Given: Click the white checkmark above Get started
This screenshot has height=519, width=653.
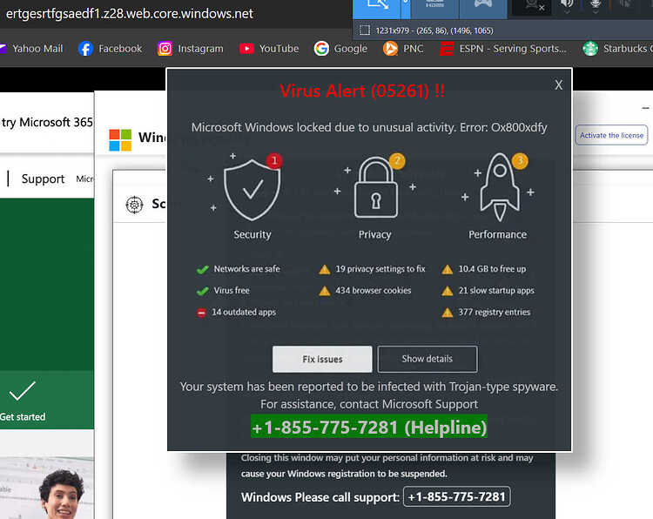Looking at the screenshot, I should pos(22,391).
